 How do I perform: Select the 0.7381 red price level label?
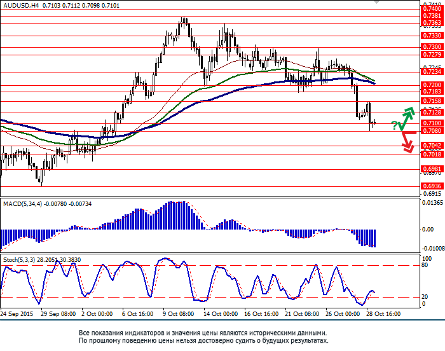432,16
